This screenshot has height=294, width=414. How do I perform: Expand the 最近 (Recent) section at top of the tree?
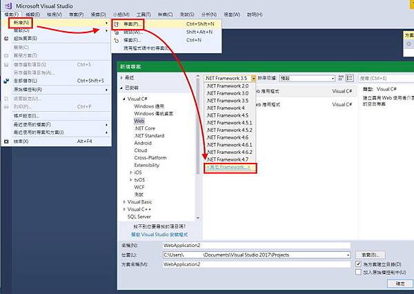[x=121, y=78]
